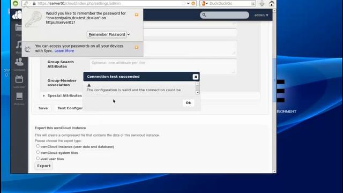343x193 pixels.
Task: Open the ownCloud Pictures app
Action: (x=19, y=99)
